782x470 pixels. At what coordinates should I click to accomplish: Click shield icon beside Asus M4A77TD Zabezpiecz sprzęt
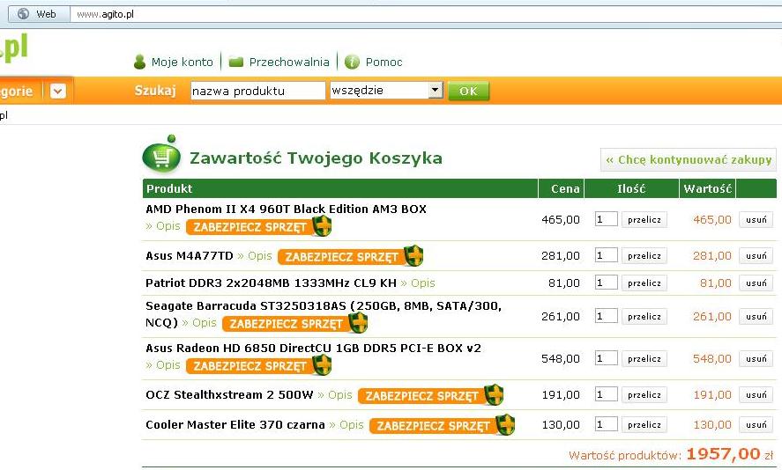(x=413, y=256)
